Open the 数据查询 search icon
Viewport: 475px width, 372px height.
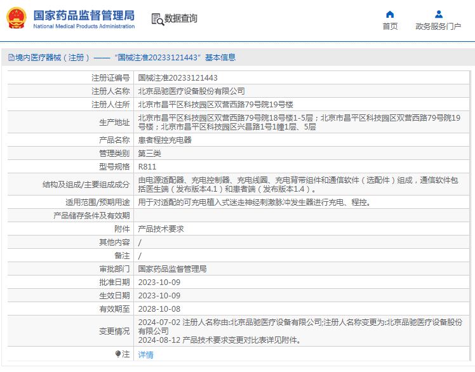tap(157, 19)
